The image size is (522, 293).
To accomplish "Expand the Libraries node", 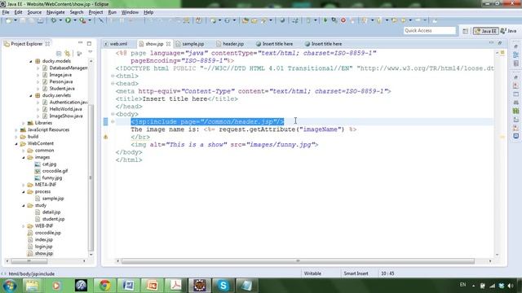I will click(24, 123).
